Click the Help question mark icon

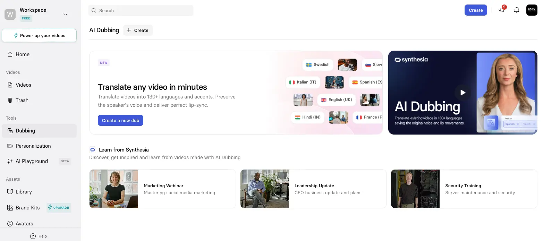[x=33, y=236]
